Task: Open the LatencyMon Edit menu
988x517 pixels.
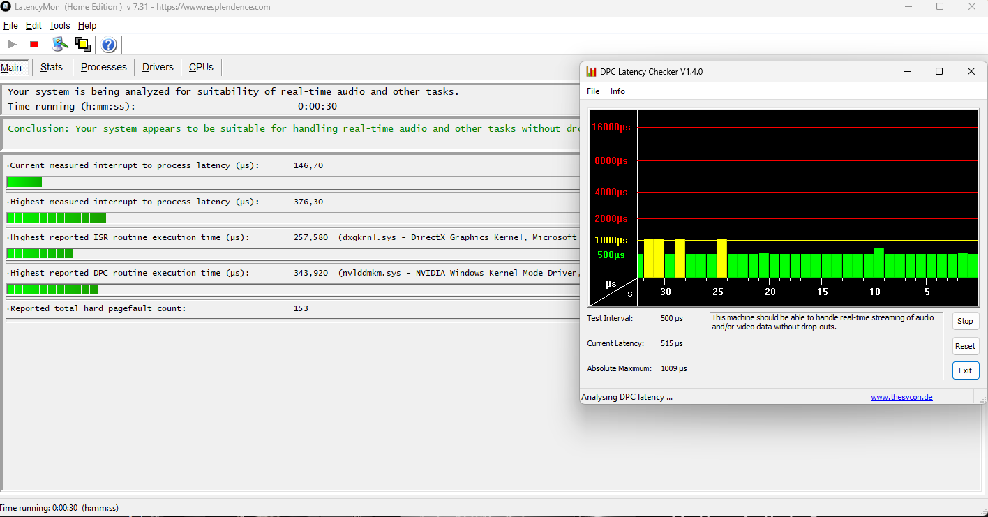Action: [x=33, y=25]
